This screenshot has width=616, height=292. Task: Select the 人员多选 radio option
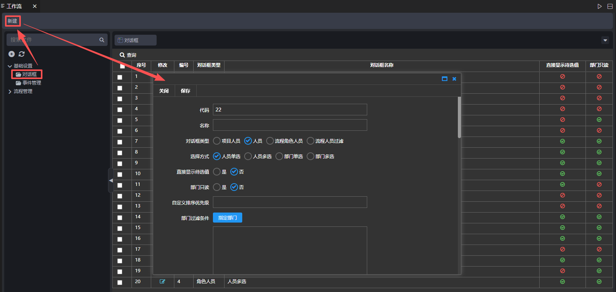(248, 156)
